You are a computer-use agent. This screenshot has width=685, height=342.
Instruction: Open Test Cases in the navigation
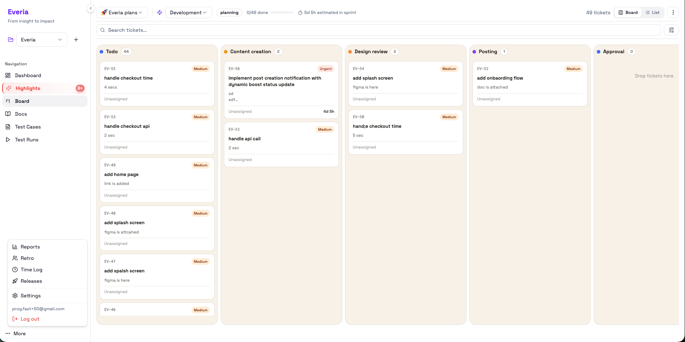click(45, 127)
